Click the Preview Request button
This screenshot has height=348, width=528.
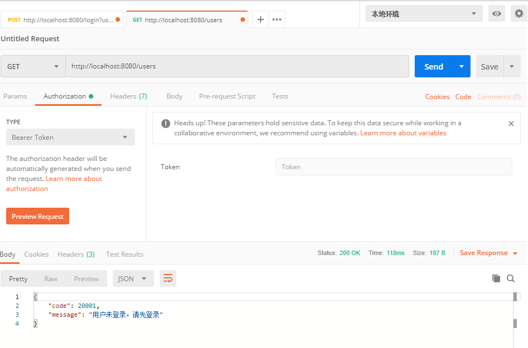point(37,215)
